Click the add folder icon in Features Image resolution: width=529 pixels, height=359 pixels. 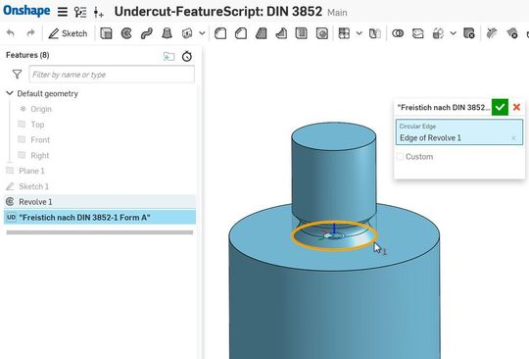[168, 56]
